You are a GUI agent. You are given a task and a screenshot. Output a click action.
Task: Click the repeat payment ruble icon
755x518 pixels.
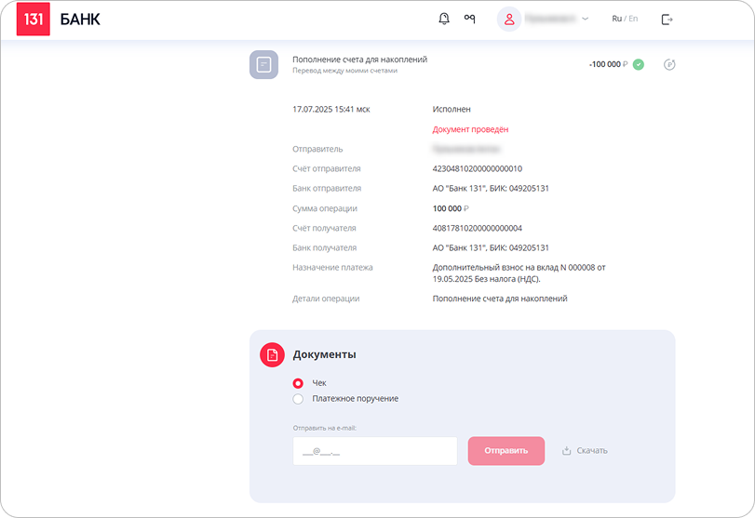point(669,64)
